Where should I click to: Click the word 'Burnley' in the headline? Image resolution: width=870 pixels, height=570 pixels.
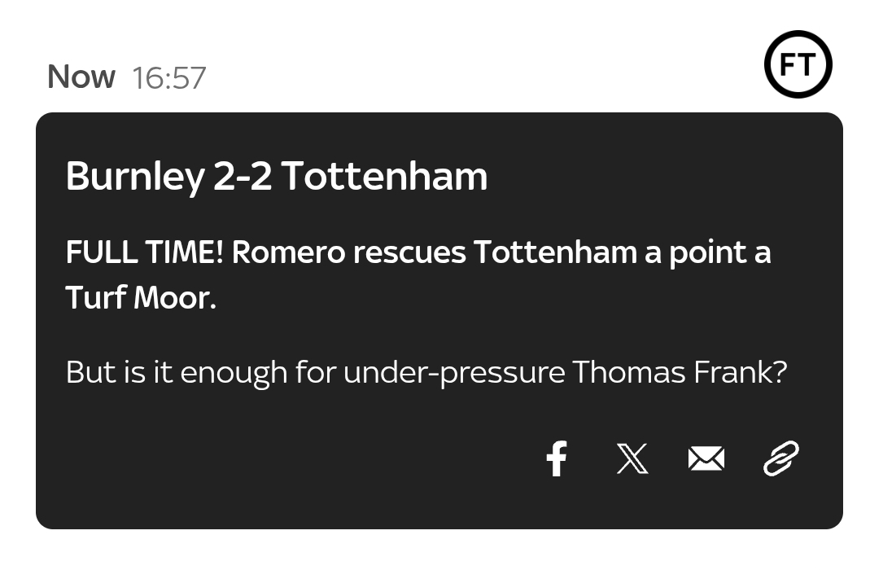(134, 176)
